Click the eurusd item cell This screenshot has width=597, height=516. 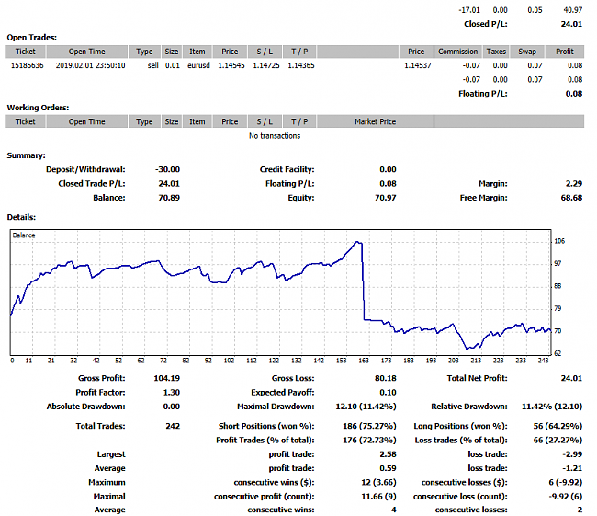tap(198, 65)
